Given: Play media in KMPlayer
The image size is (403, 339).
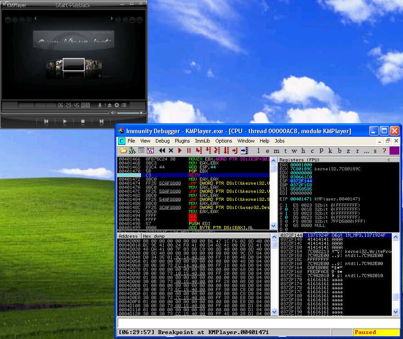Looking at the screenshot, I should click(x=65, y=121).
